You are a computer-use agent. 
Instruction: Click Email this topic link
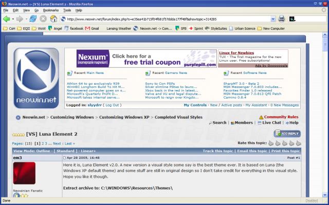point(252,151)
